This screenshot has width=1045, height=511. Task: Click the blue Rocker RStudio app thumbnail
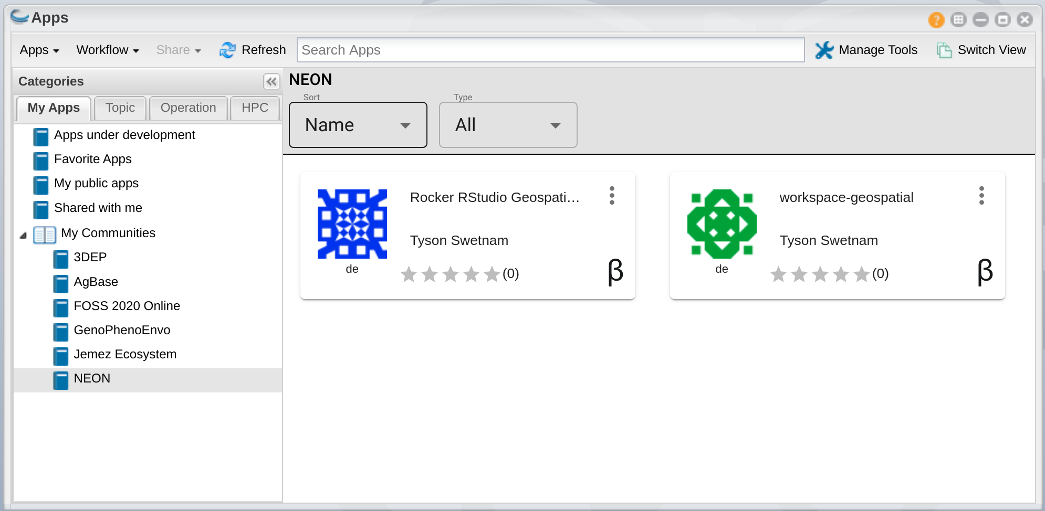352,224
